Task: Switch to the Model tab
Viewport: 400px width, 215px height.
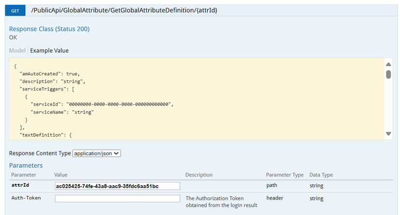Action: coord(17,50)
